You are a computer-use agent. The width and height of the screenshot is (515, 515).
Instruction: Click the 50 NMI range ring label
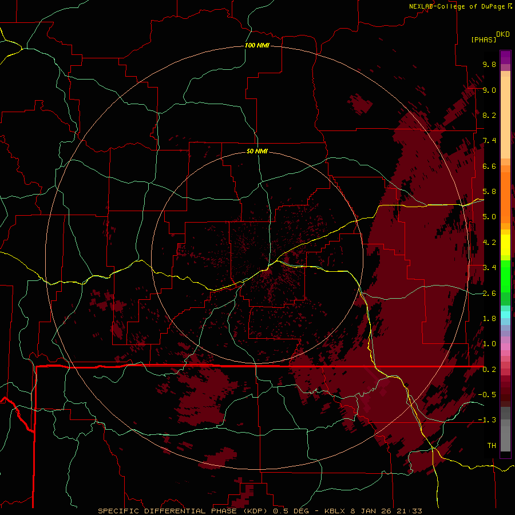click(257, 151)
